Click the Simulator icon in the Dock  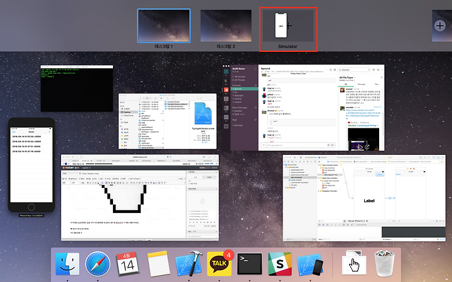(310, 264)
